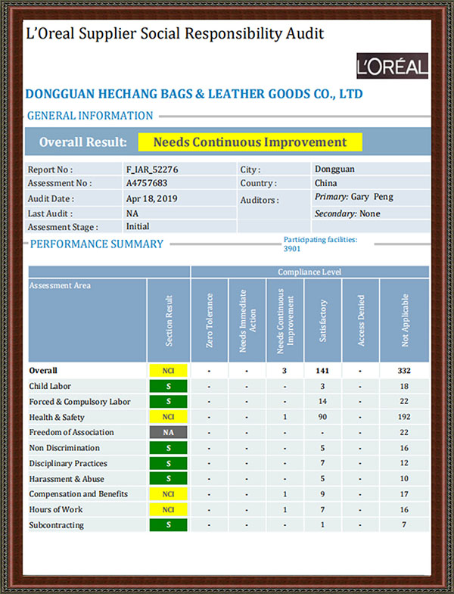Click the company name Dongguan Hechang Bags
Image resolution: width=454 pixels, height=594 pixels.
pyautogui.click(x=194, y=94)
